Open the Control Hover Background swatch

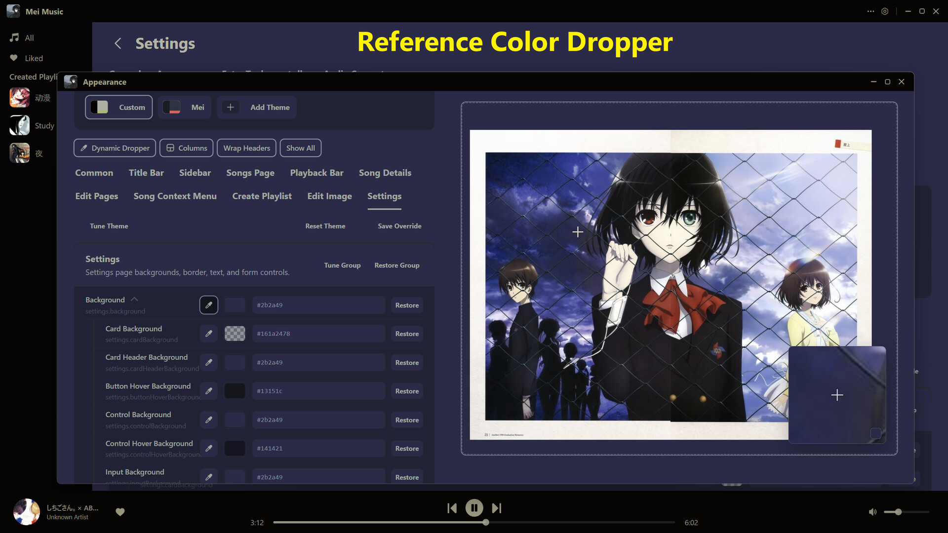pos(235,448)
